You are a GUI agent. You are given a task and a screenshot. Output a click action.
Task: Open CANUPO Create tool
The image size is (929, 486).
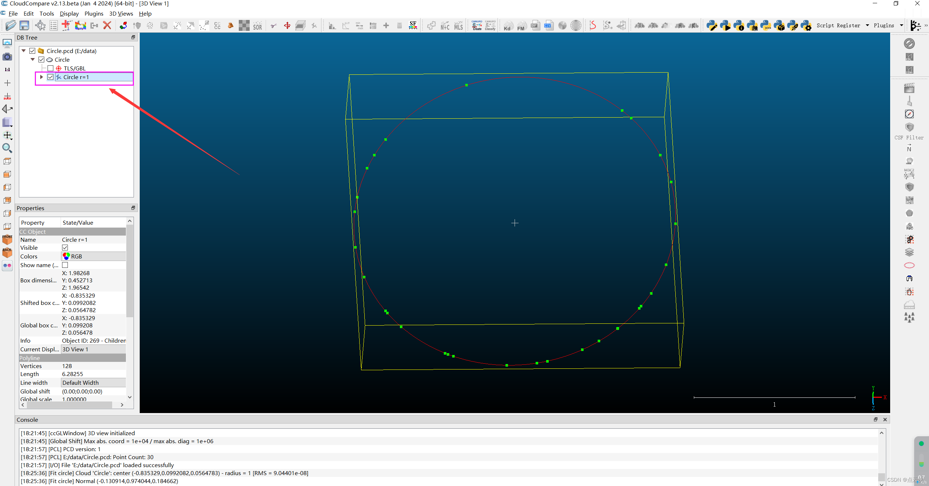[477, 25]
